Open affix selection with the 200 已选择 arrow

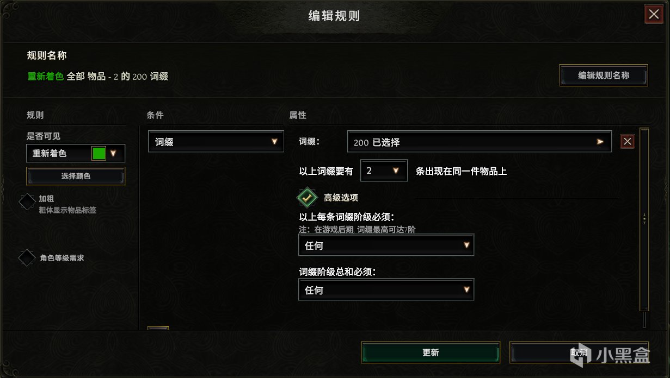pyautogui.click(x=600, y=142)
